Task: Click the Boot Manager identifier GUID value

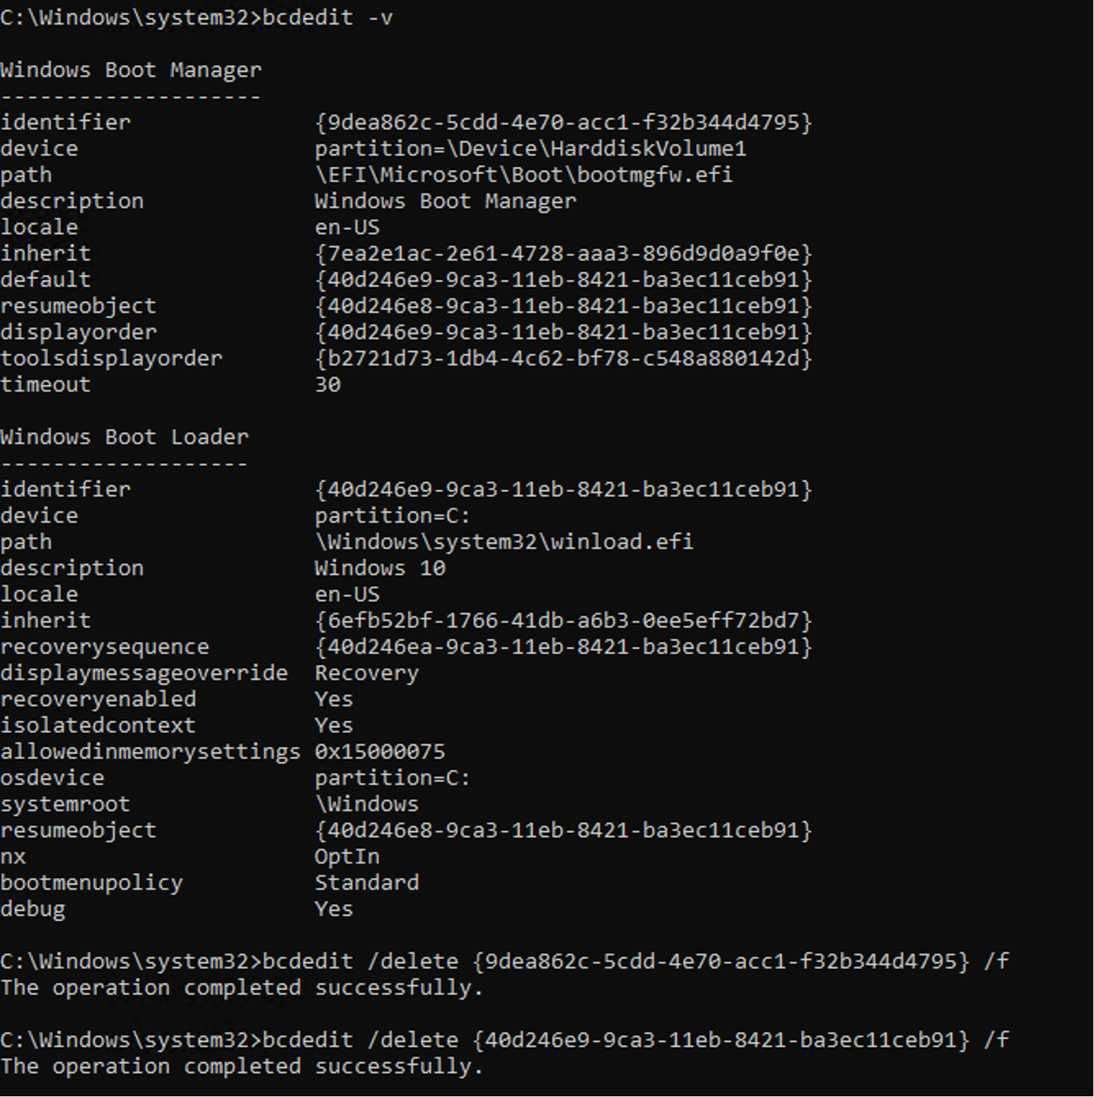Action: [564, 122]
